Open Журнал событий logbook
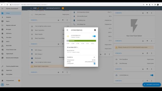Image resolution: width=162 pixels, height=91 pixels. click(x=11, y=25)
